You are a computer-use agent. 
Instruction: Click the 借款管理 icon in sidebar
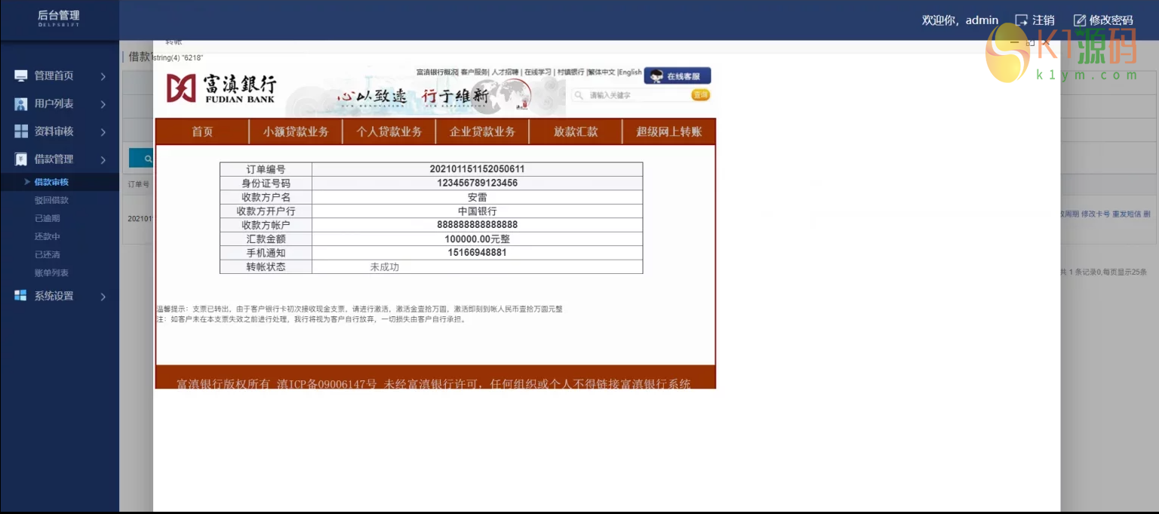[21, 159]
